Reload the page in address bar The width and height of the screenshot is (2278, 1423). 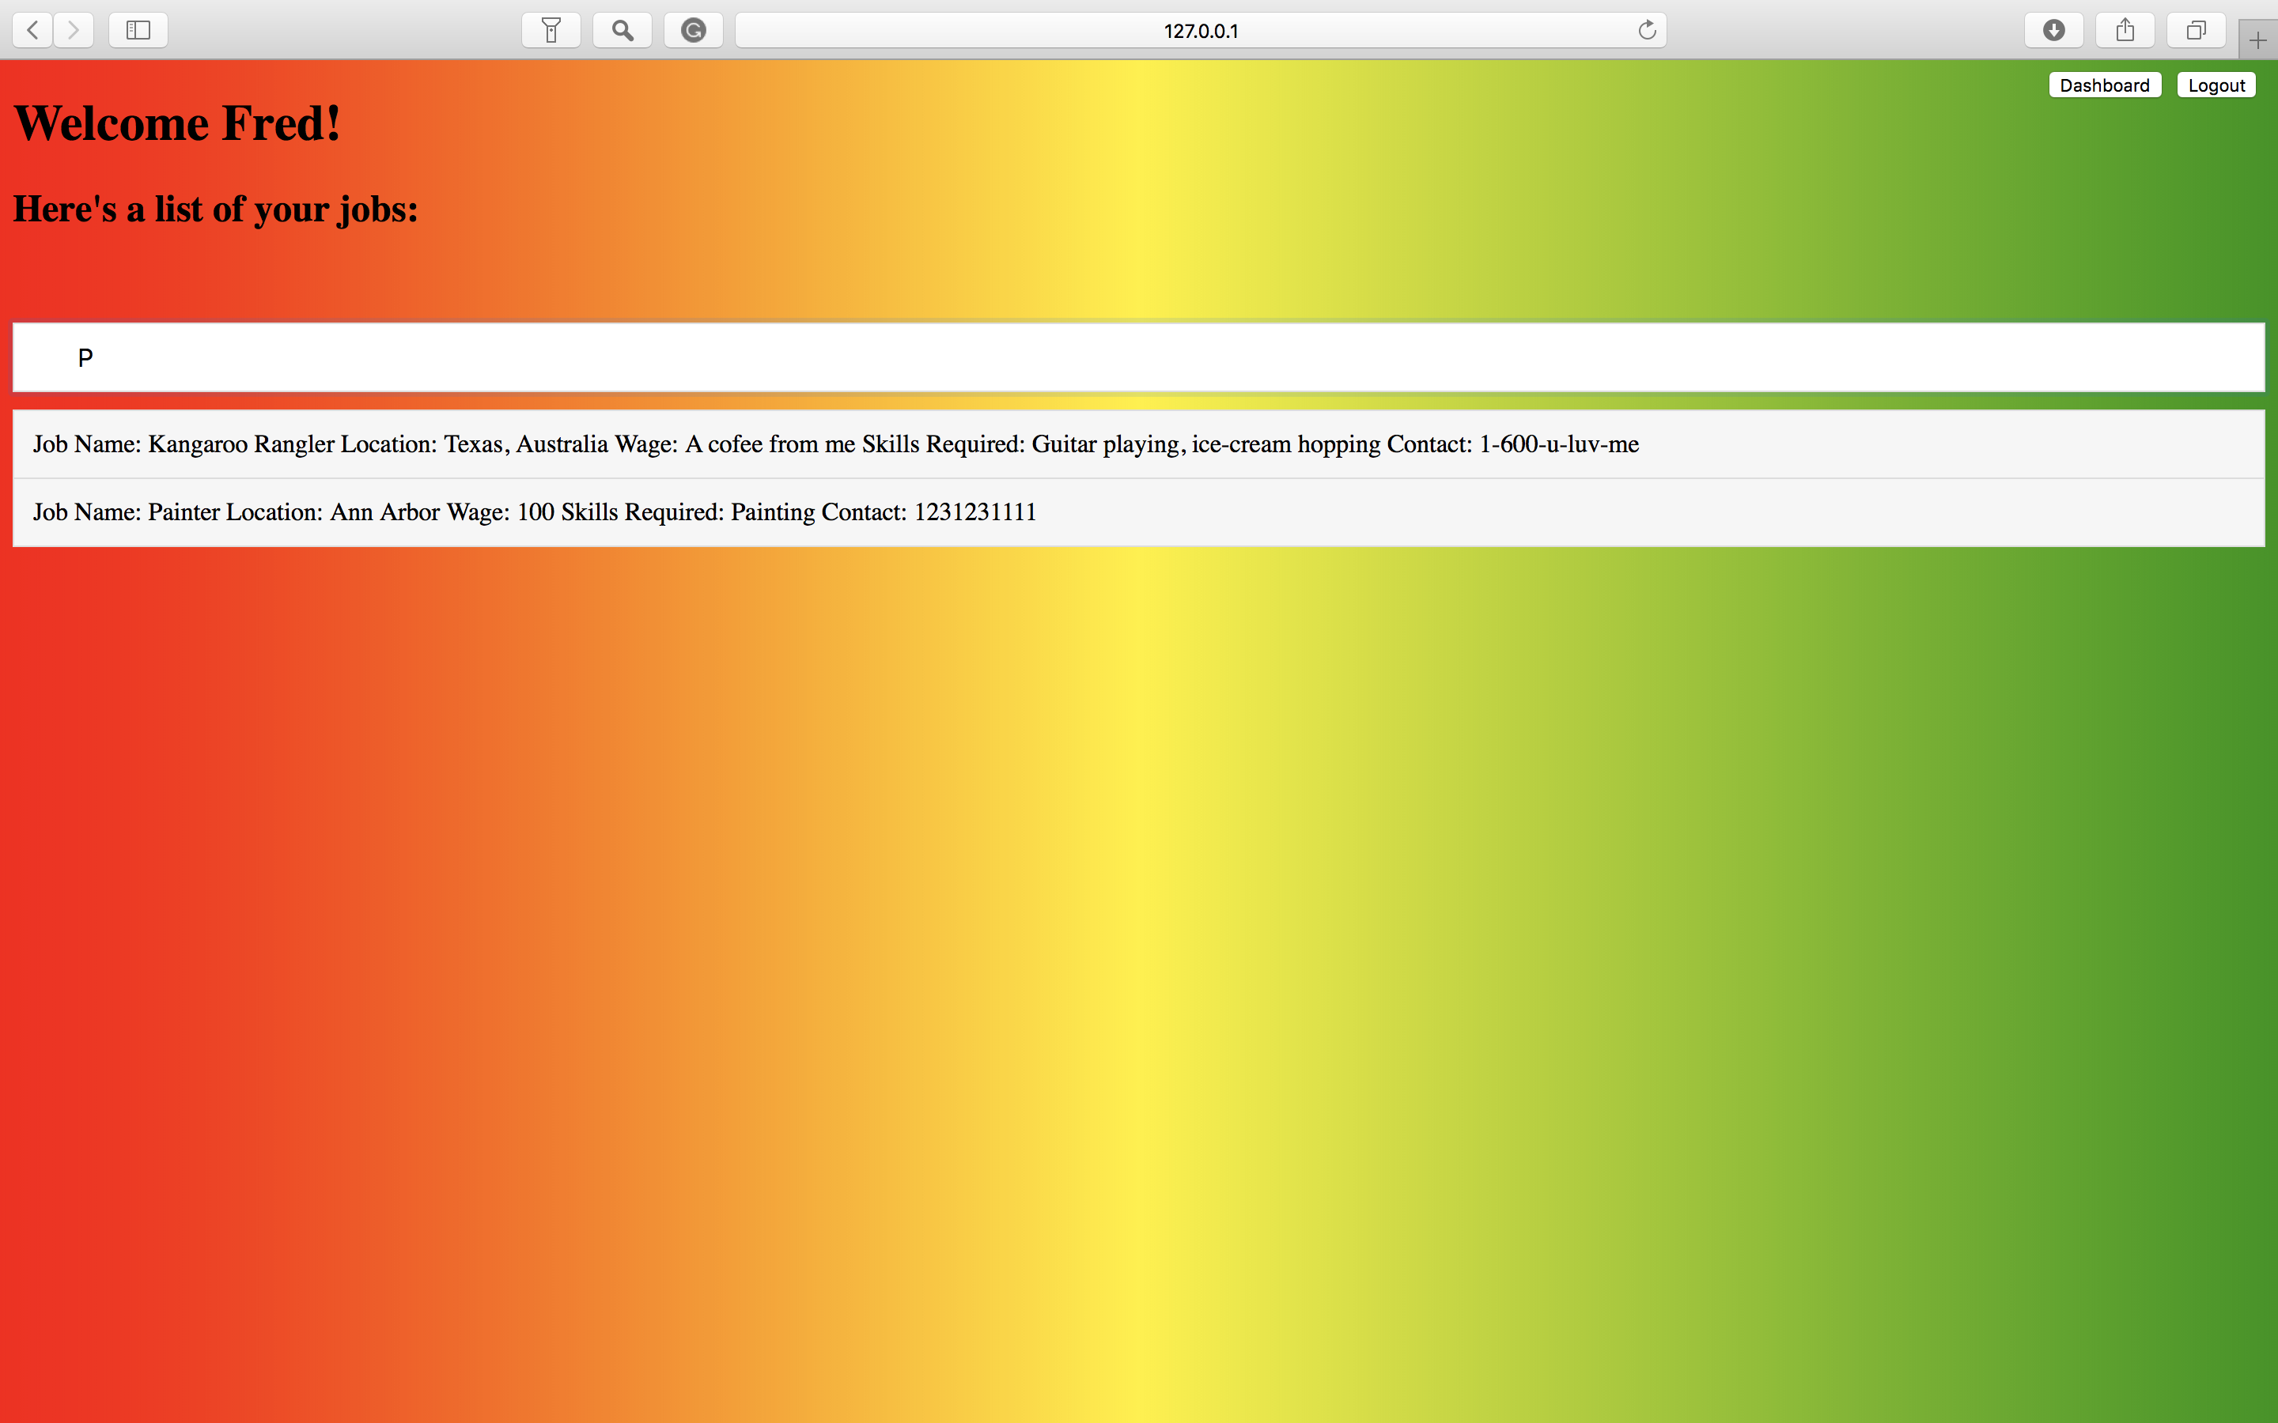(1646, 30)
